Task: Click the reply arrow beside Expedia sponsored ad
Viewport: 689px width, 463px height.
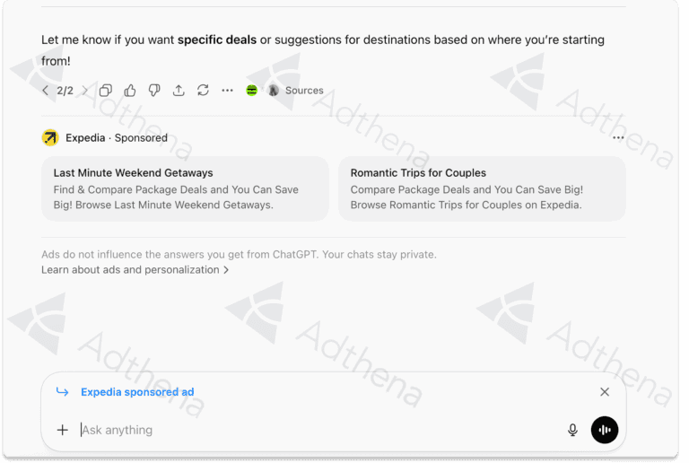Action: (x=62, y=392)
